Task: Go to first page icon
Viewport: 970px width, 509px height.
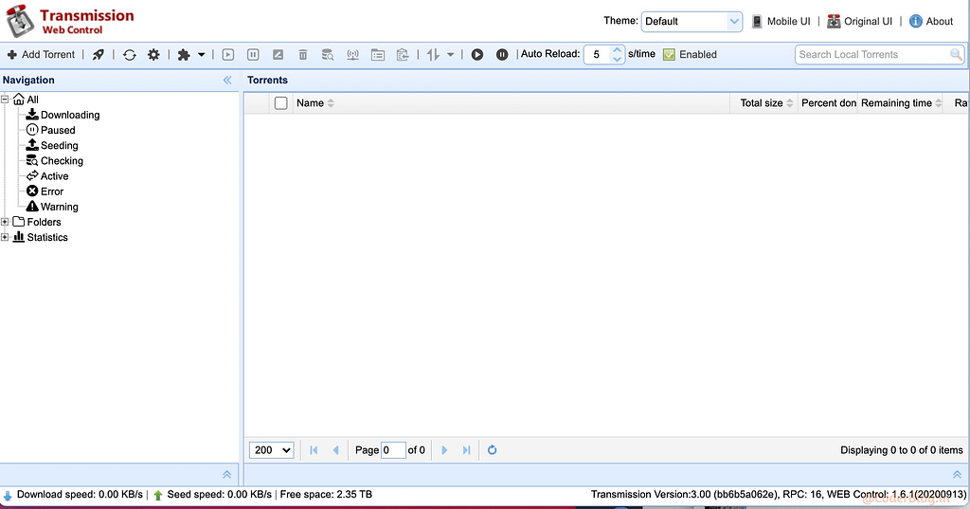Action: coord(314,450)
